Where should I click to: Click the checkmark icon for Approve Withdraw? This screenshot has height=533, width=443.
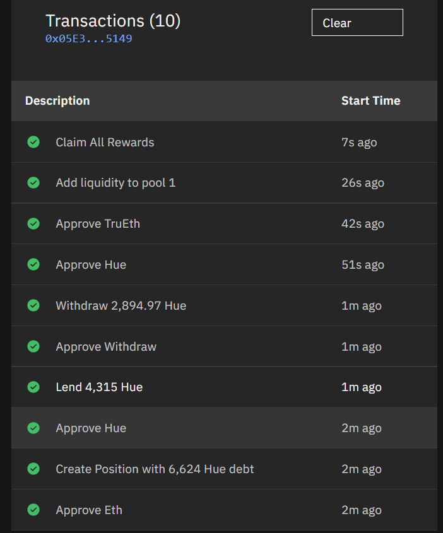tap(33, 346)
